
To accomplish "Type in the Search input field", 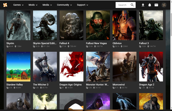I will [122, 5].
